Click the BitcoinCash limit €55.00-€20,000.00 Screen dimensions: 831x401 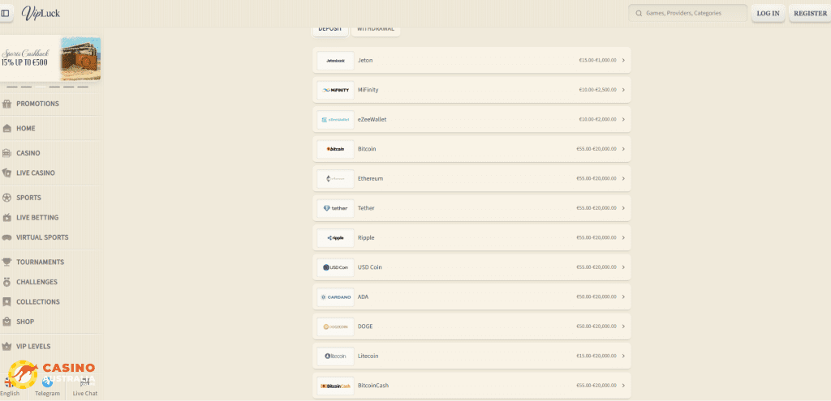pyautogui.click(x=596, y=386)
